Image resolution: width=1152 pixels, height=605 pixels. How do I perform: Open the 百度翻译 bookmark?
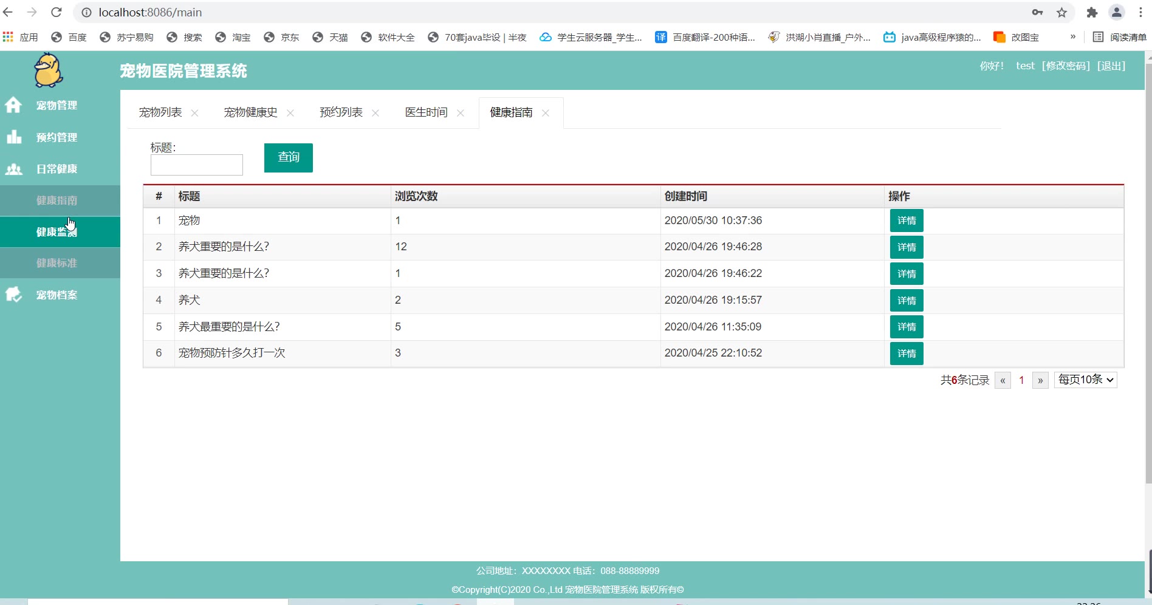[x=705, y=37]
